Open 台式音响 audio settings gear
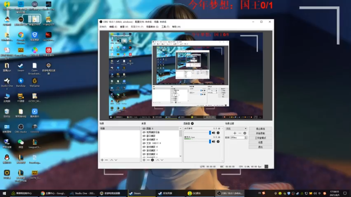Screen dimensions: 351x197 click(218, 133)
